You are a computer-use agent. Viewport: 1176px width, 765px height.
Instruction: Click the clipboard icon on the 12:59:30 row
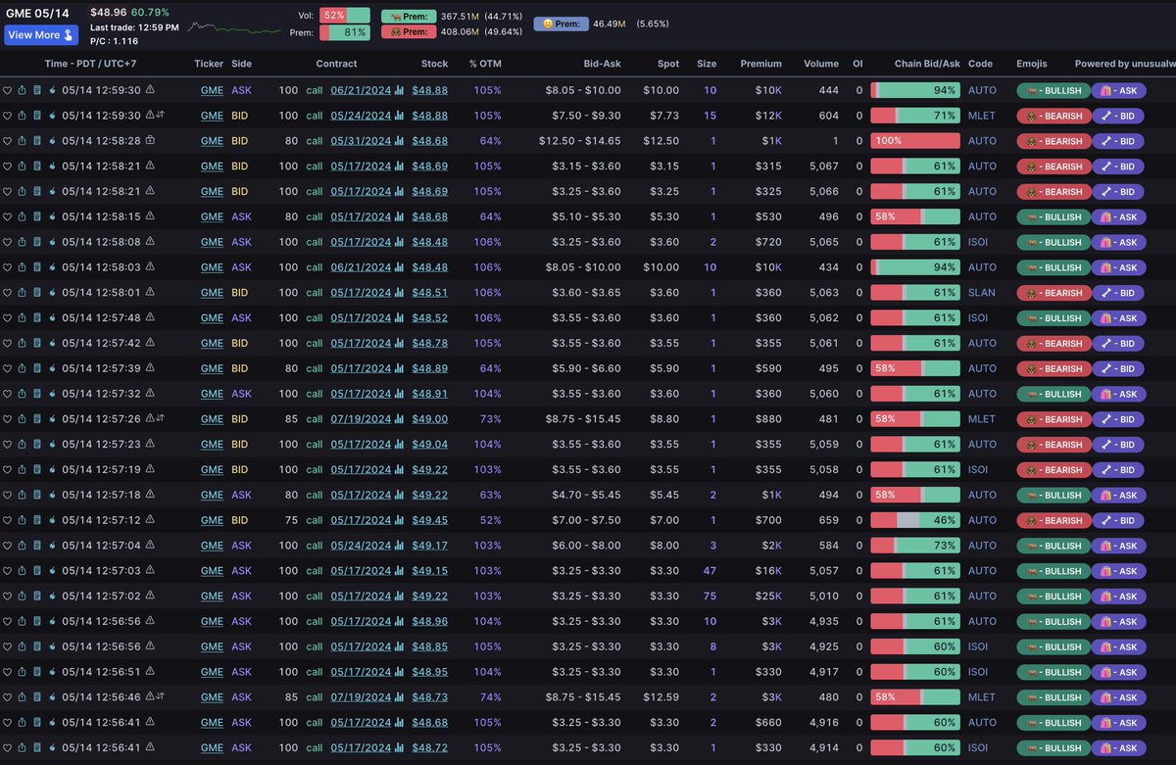tap(37, 89)
